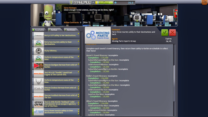Viewport: 208px width, 117px height.
Task: Click agency logo beside 'Ferry two tourists'
Action: (38, 43)
